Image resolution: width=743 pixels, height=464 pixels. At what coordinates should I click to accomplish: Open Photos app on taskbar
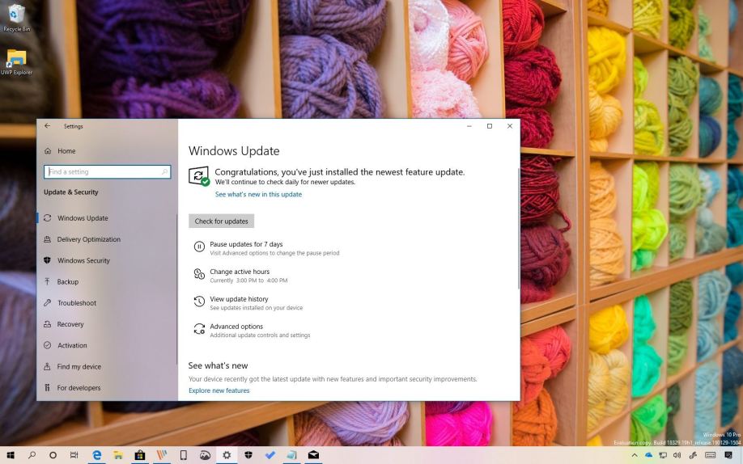point(206,455)
